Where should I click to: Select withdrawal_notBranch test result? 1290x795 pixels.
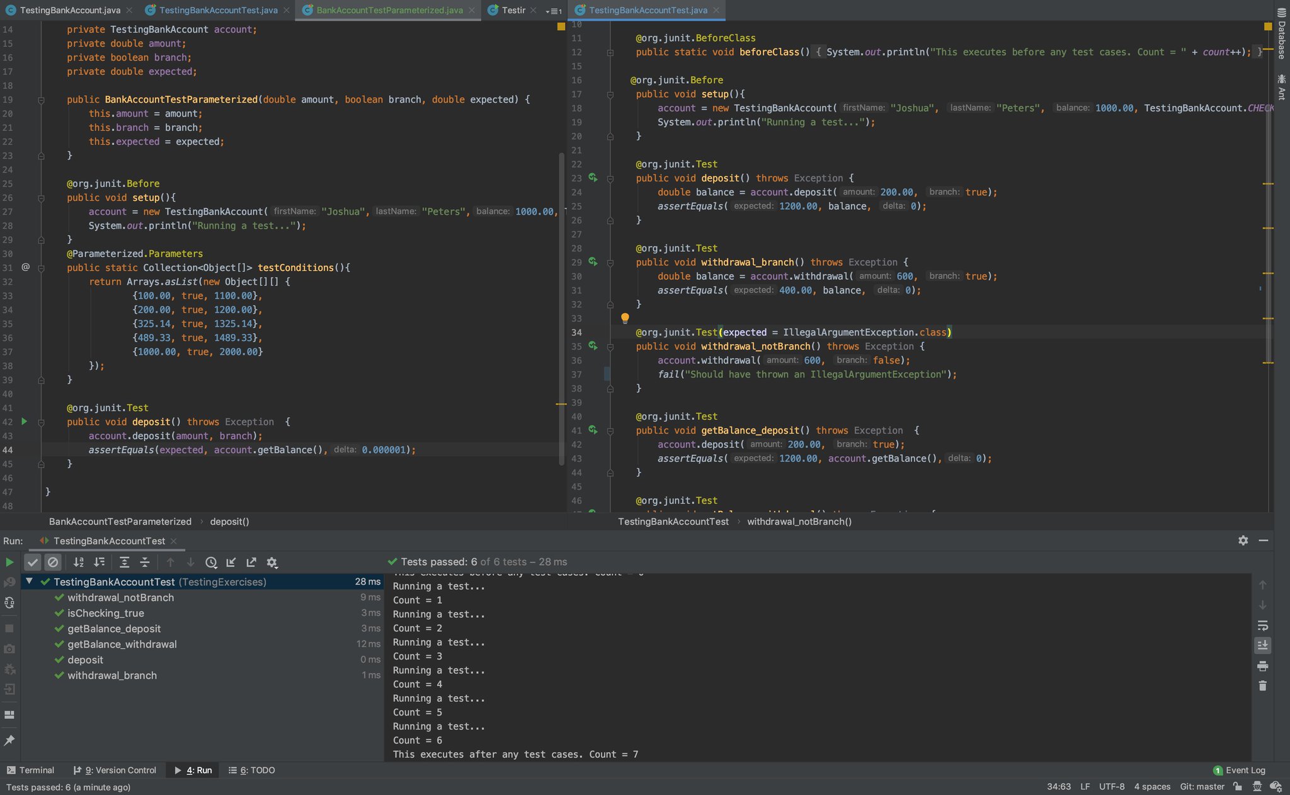[120, 597]
